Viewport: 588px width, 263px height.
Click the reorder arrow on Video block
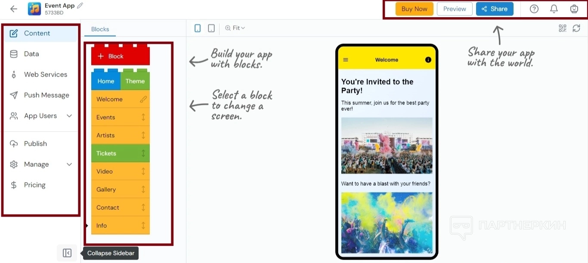pos(143,171)
